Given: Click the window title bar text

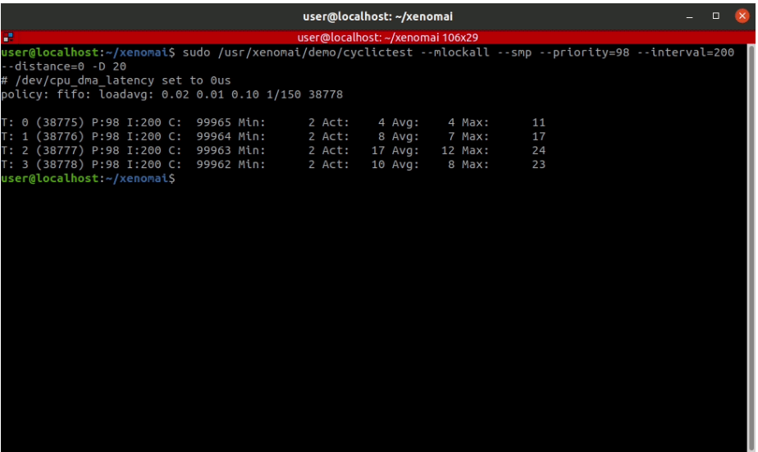Looking at the screenshot, I should tap(377, 15).
